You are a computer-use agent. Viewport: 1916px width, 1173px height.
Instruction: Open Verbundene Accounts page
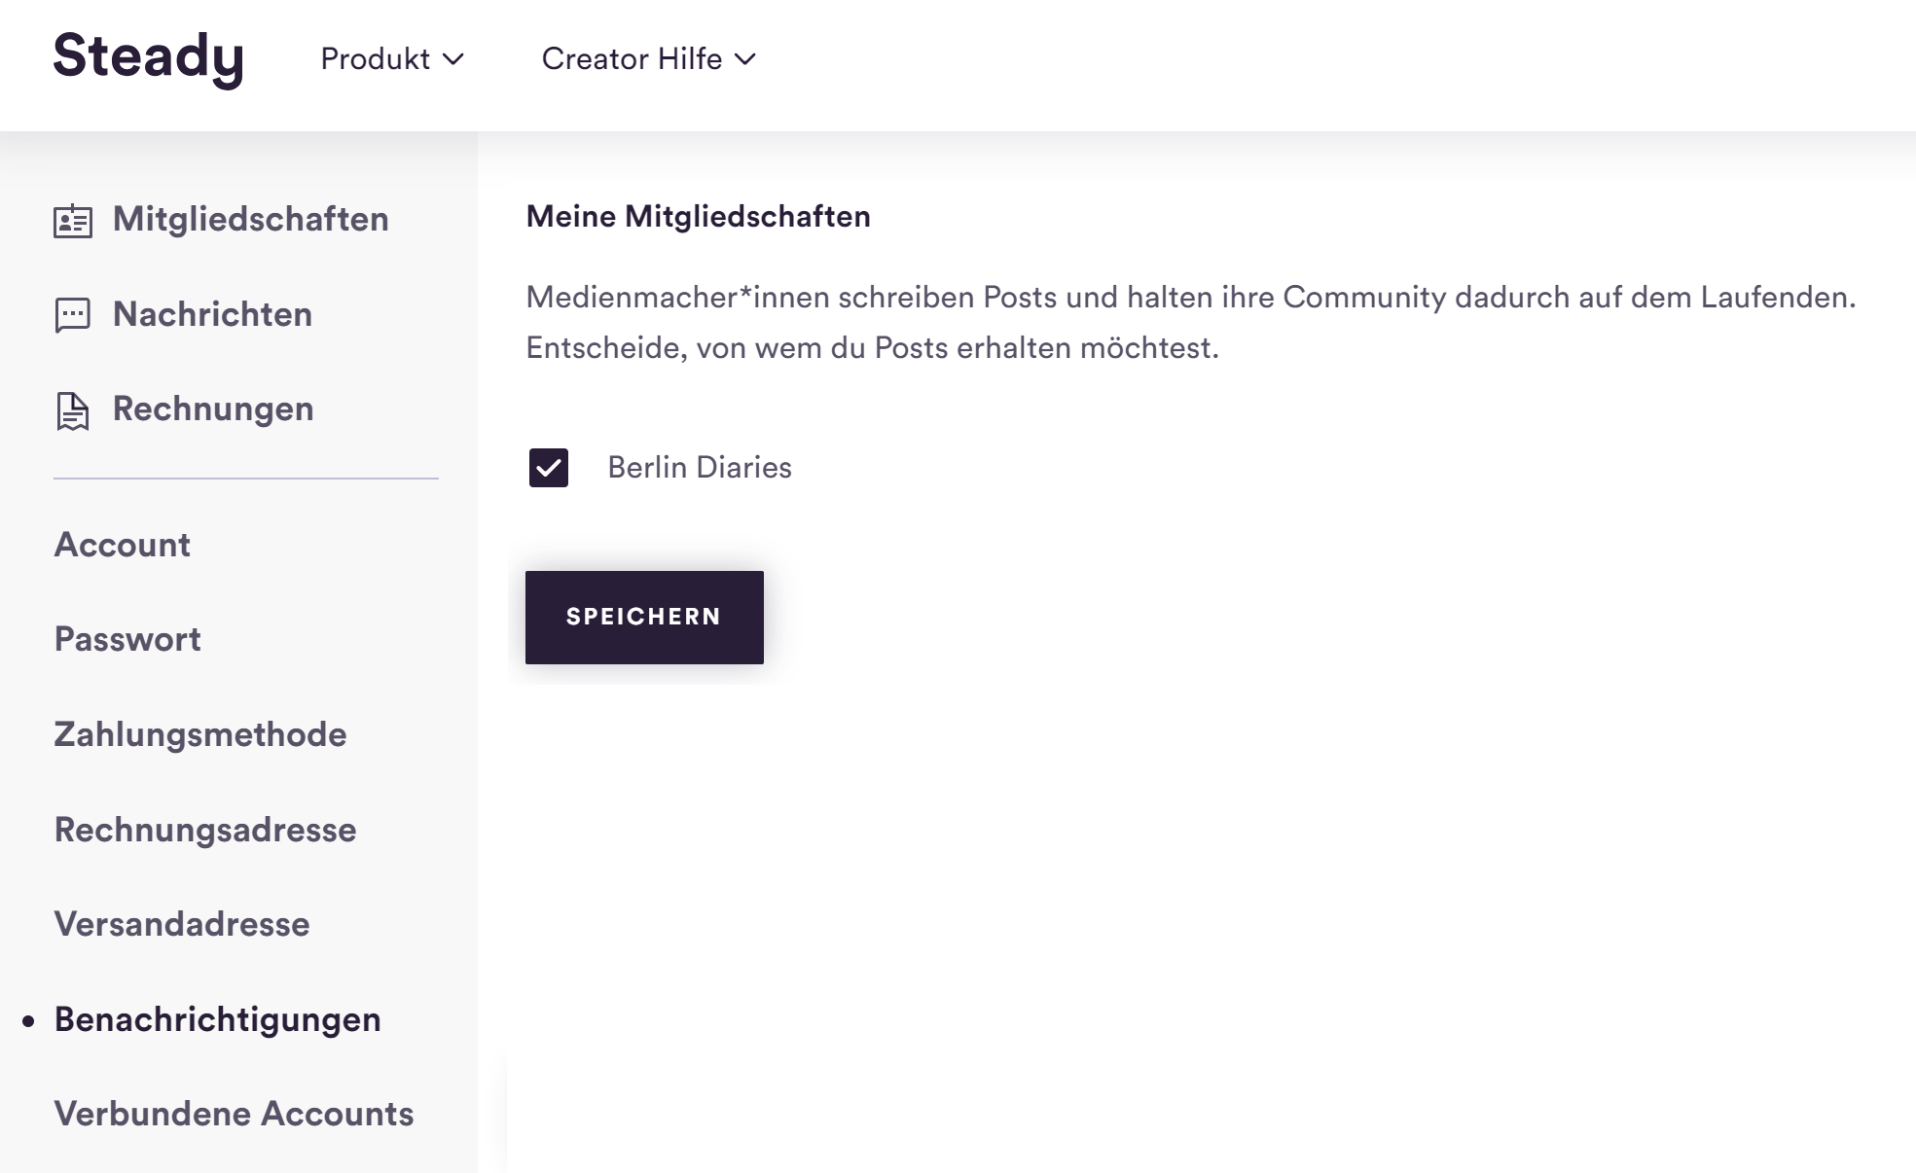click(234, 1114)
